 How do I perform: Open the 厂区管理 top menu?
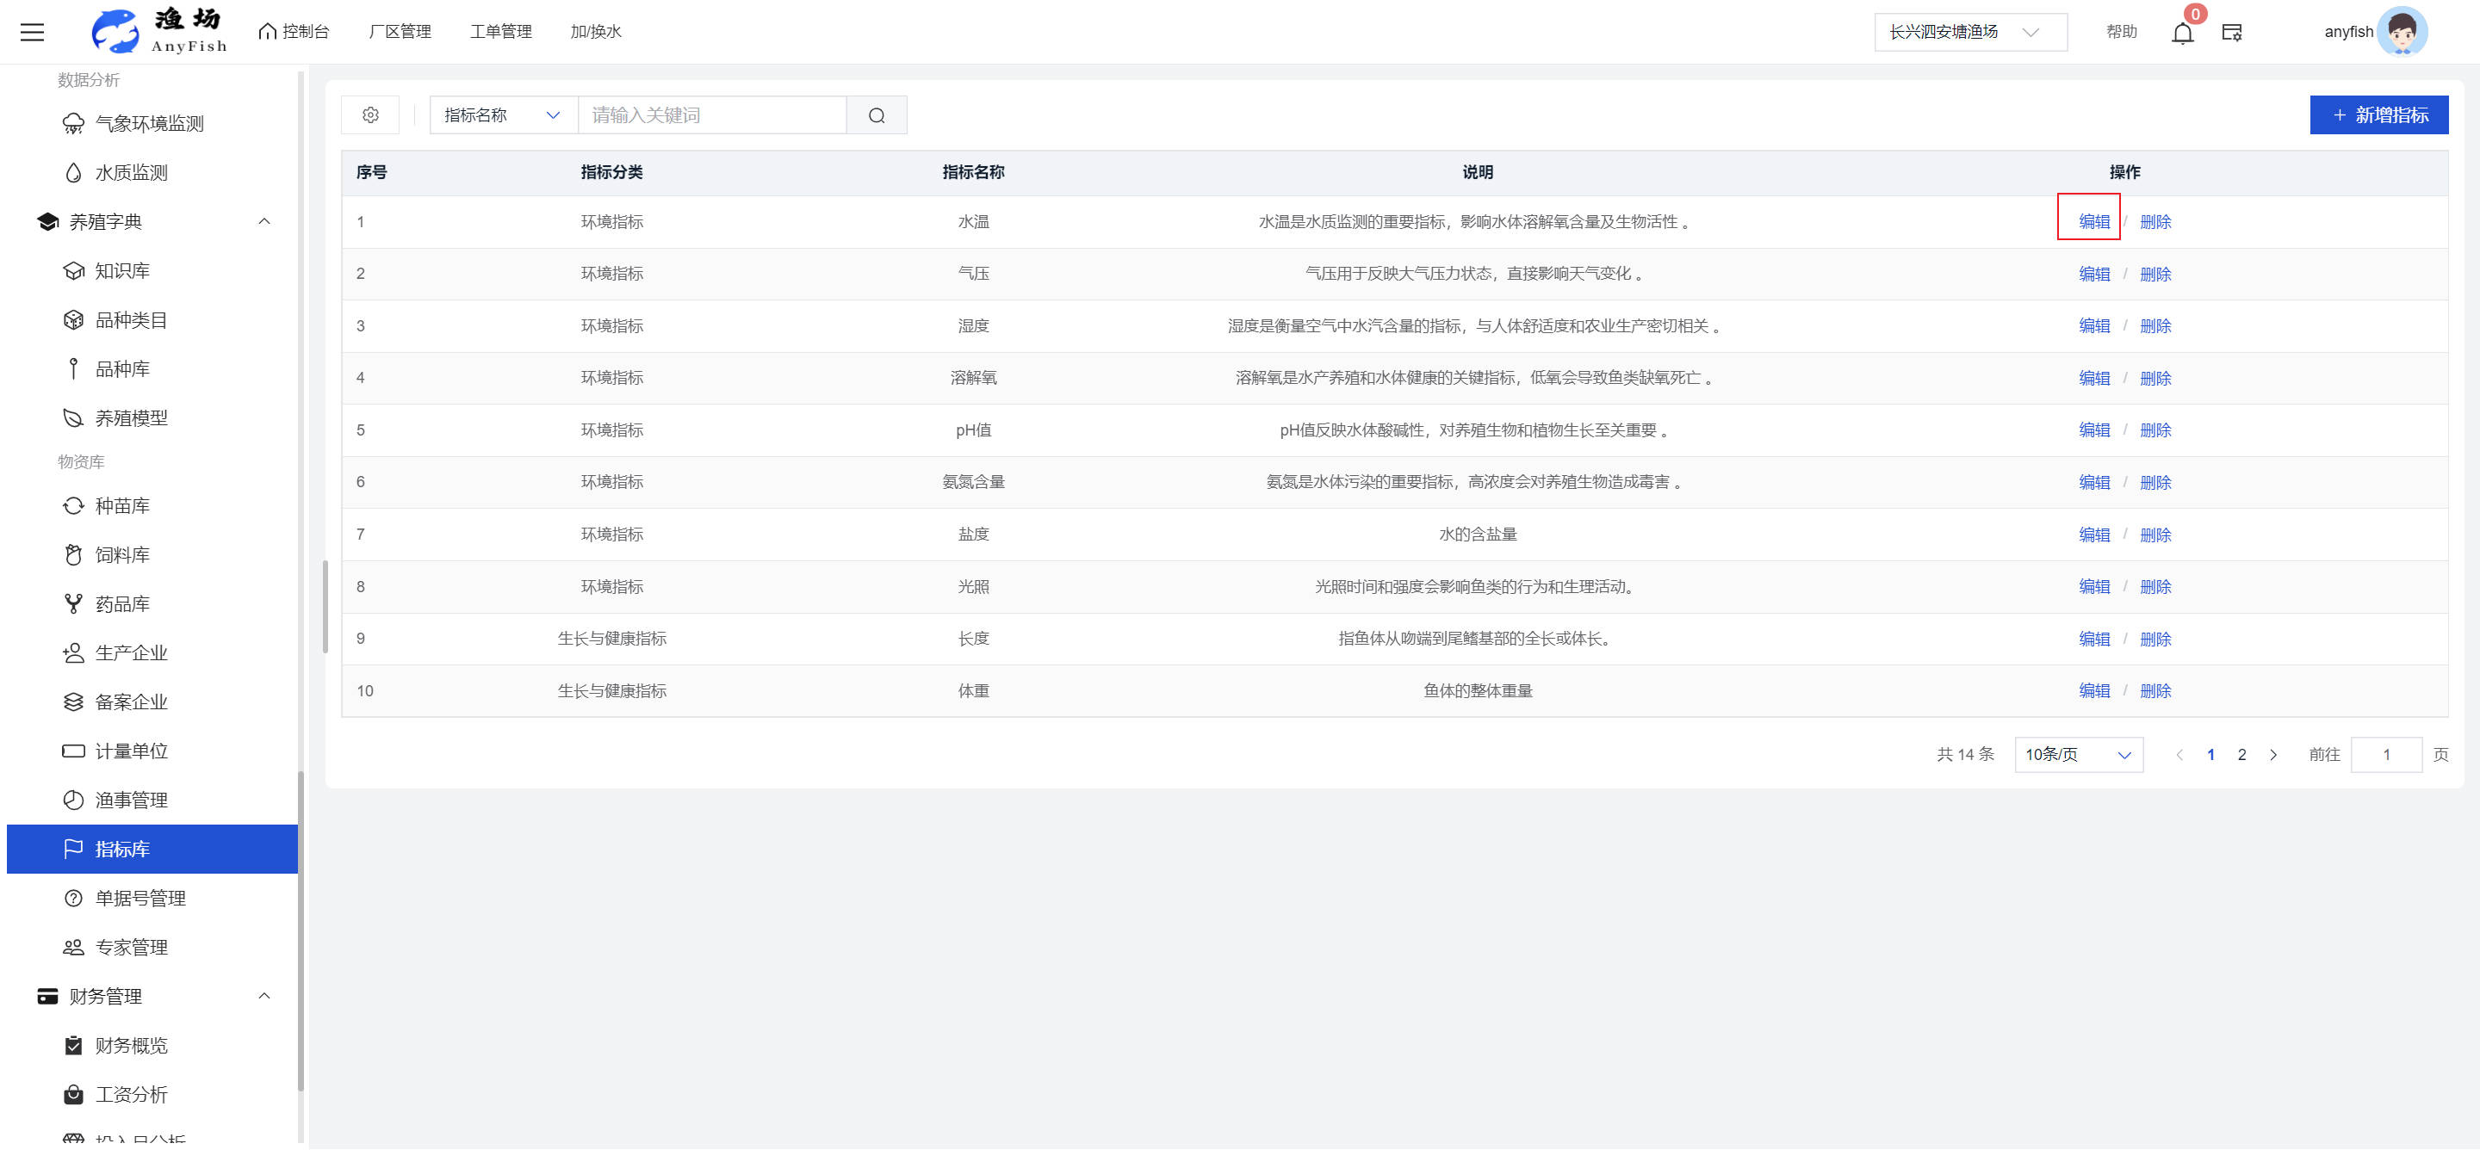pos(400,32)
